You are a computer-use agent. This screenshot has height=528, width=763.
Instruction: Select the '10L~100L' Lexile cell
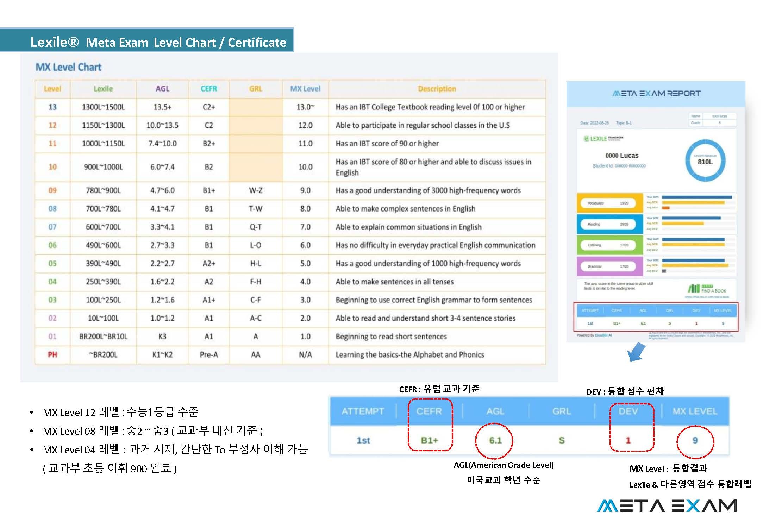(x=103, y=319)
